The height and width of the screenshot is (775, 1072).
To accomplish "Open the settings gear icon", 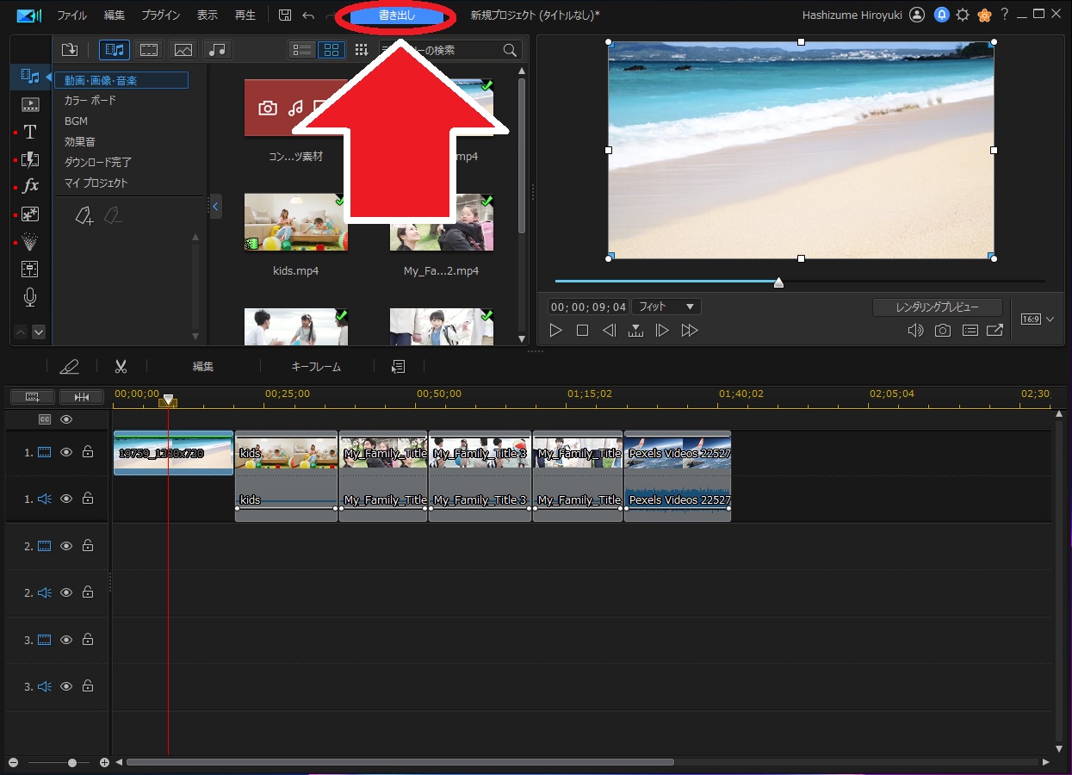I will (x=963, y=15).
